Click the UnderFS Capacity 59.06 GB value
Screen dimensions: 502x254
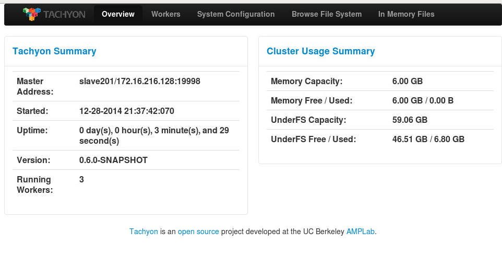410,120
